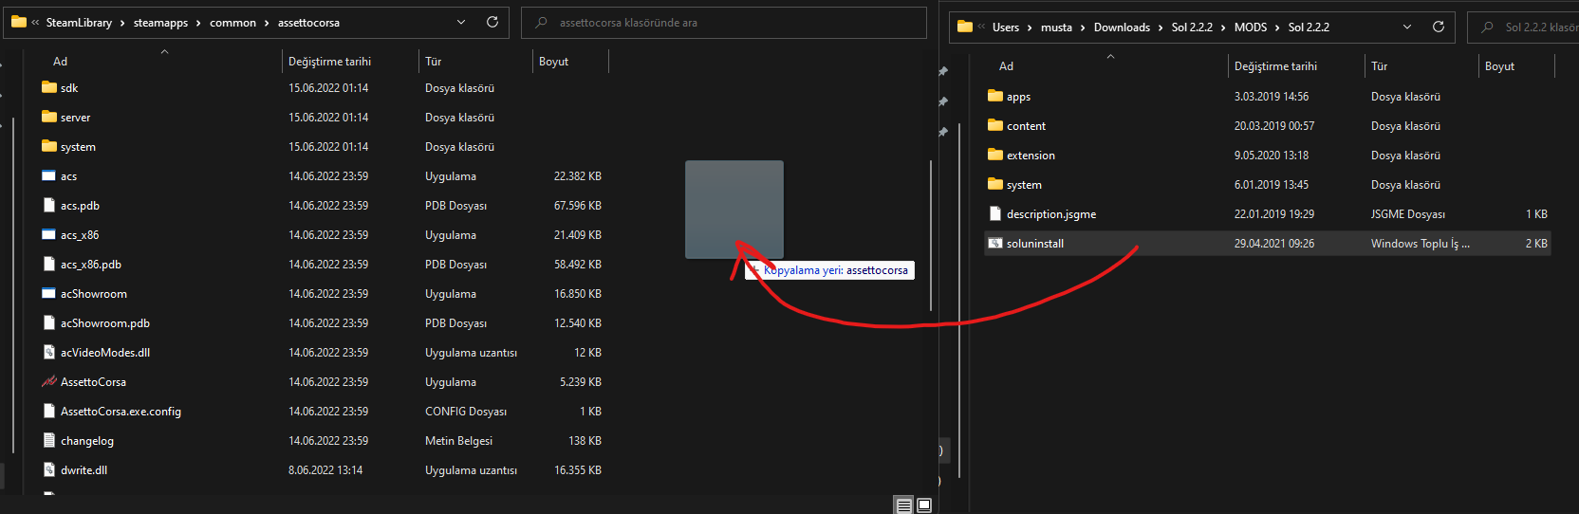The image size is (1579, 514).
Task: Select the content folder icon
Action: 995,125
